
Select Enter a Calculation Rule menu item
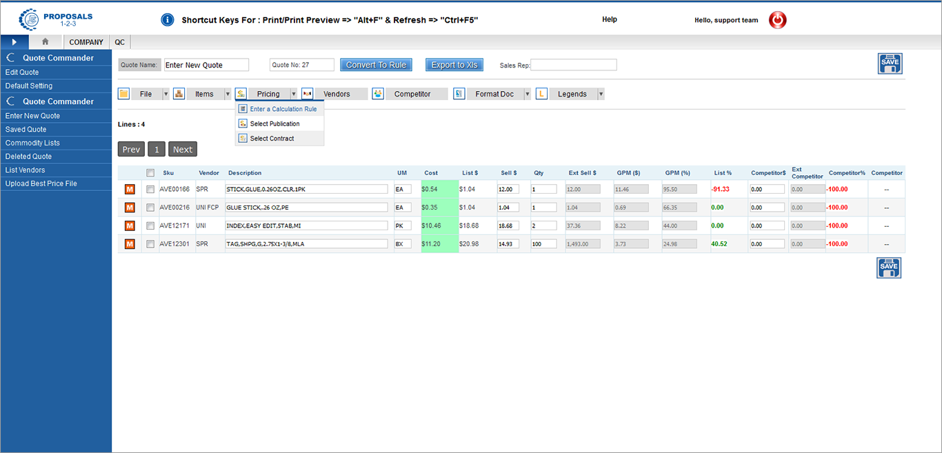click(x=283, y=109)
